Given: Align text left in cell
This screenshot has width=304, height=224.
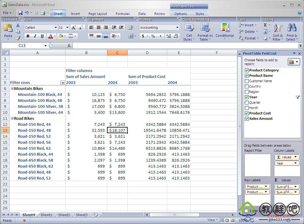Looking at the screenshot, I should click(x=91, y=27).
